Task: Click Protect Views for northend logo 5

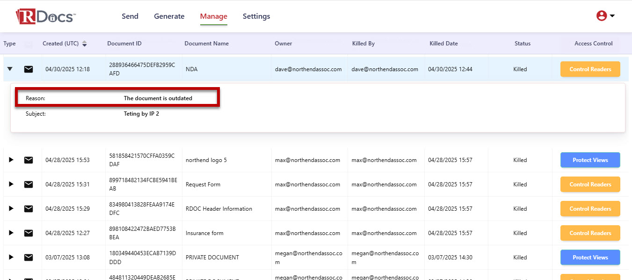Action: tap(590, 160)
